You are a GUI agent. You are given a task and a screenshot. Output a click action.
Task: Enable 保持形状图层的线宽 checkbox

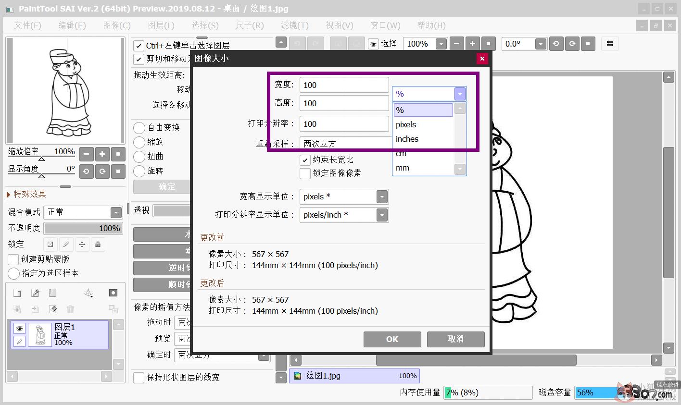[x=139, y=378]
